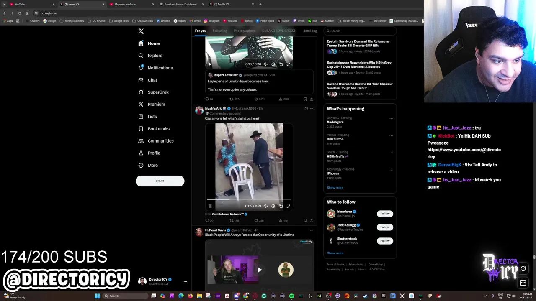Screen dimensions: 536x301
Task: Seek the Noah's Ark video progress bar
Action: pos(249,200)
